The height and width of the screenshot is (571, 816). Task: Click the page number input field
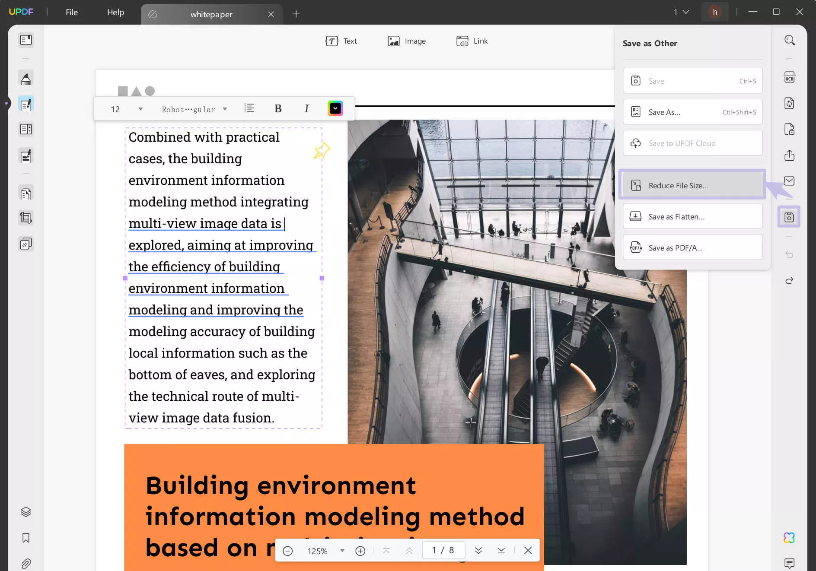(x=443, y=550)
